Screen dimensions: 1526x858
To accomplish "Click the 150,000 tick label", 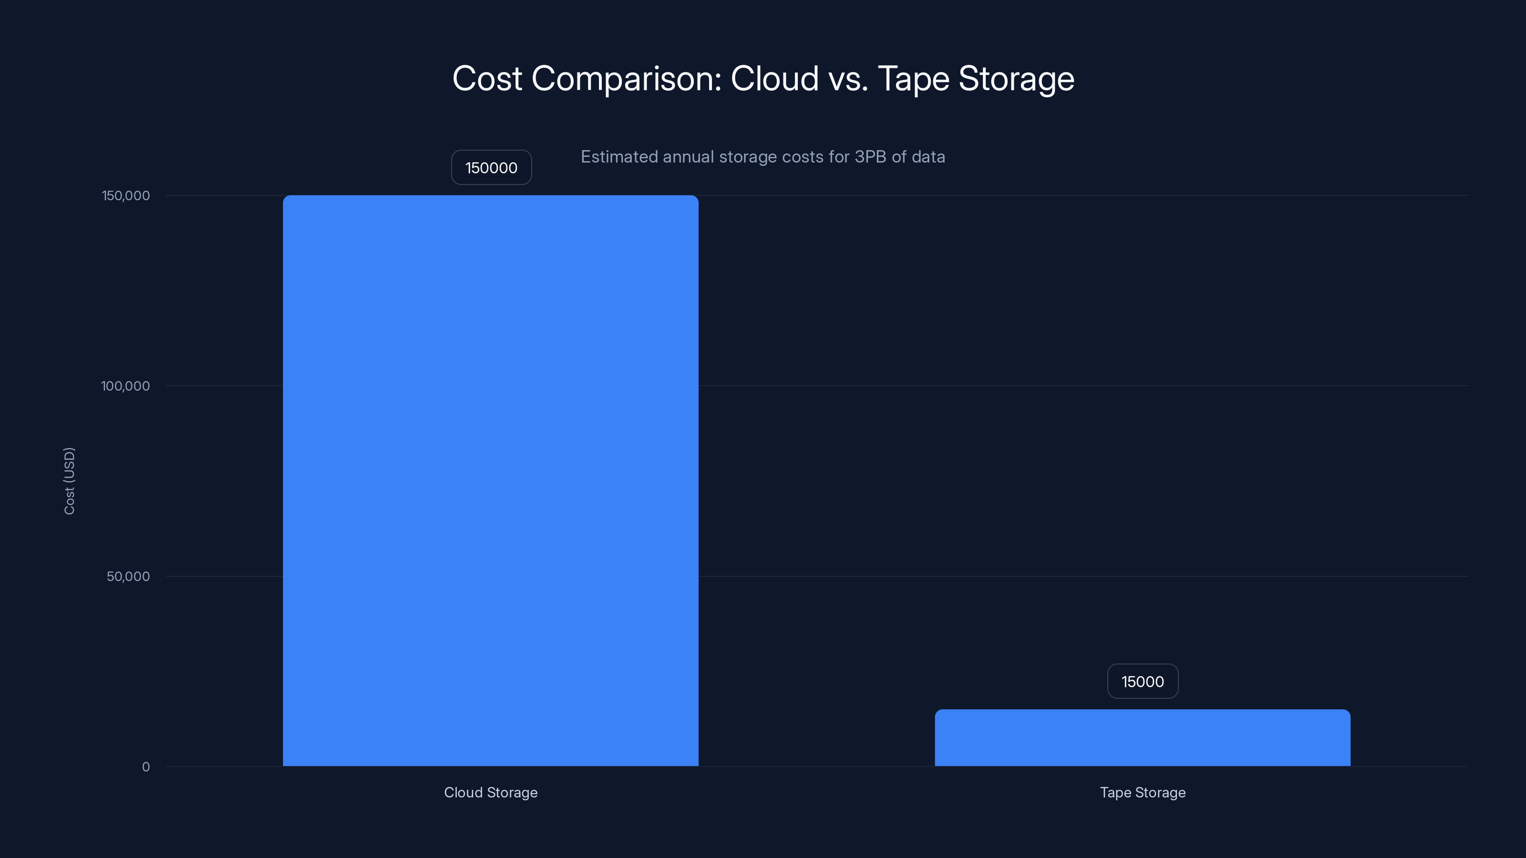I will click(x=125, y=195).
